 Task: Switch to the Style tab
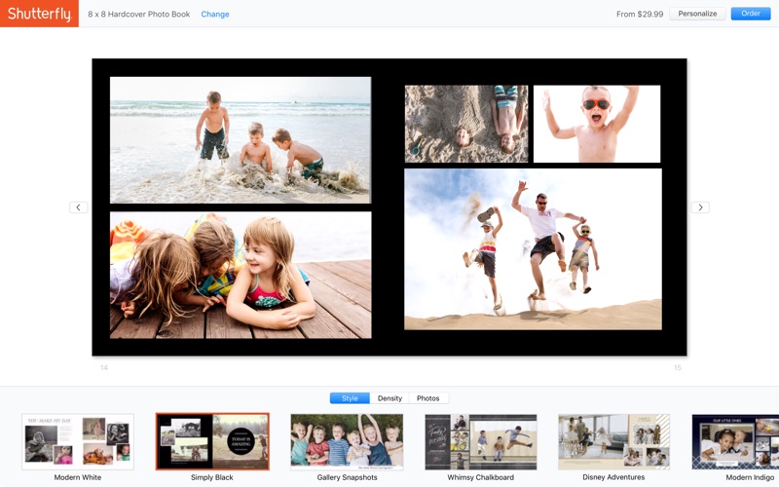(350, 398)
